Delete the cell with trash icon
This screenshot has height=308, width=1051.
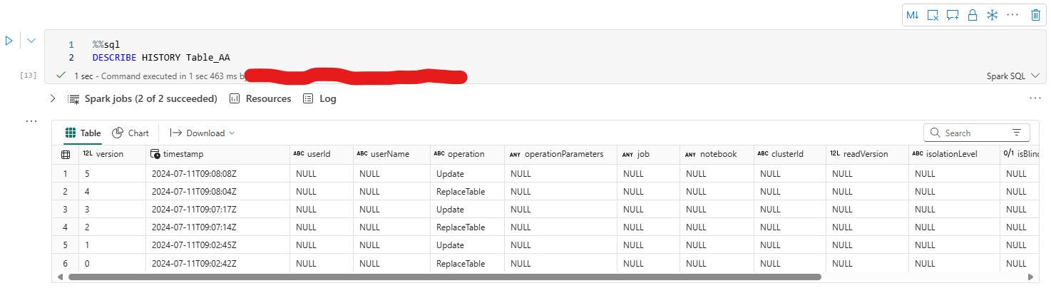pyautogui.click(x=1035, y=15)
